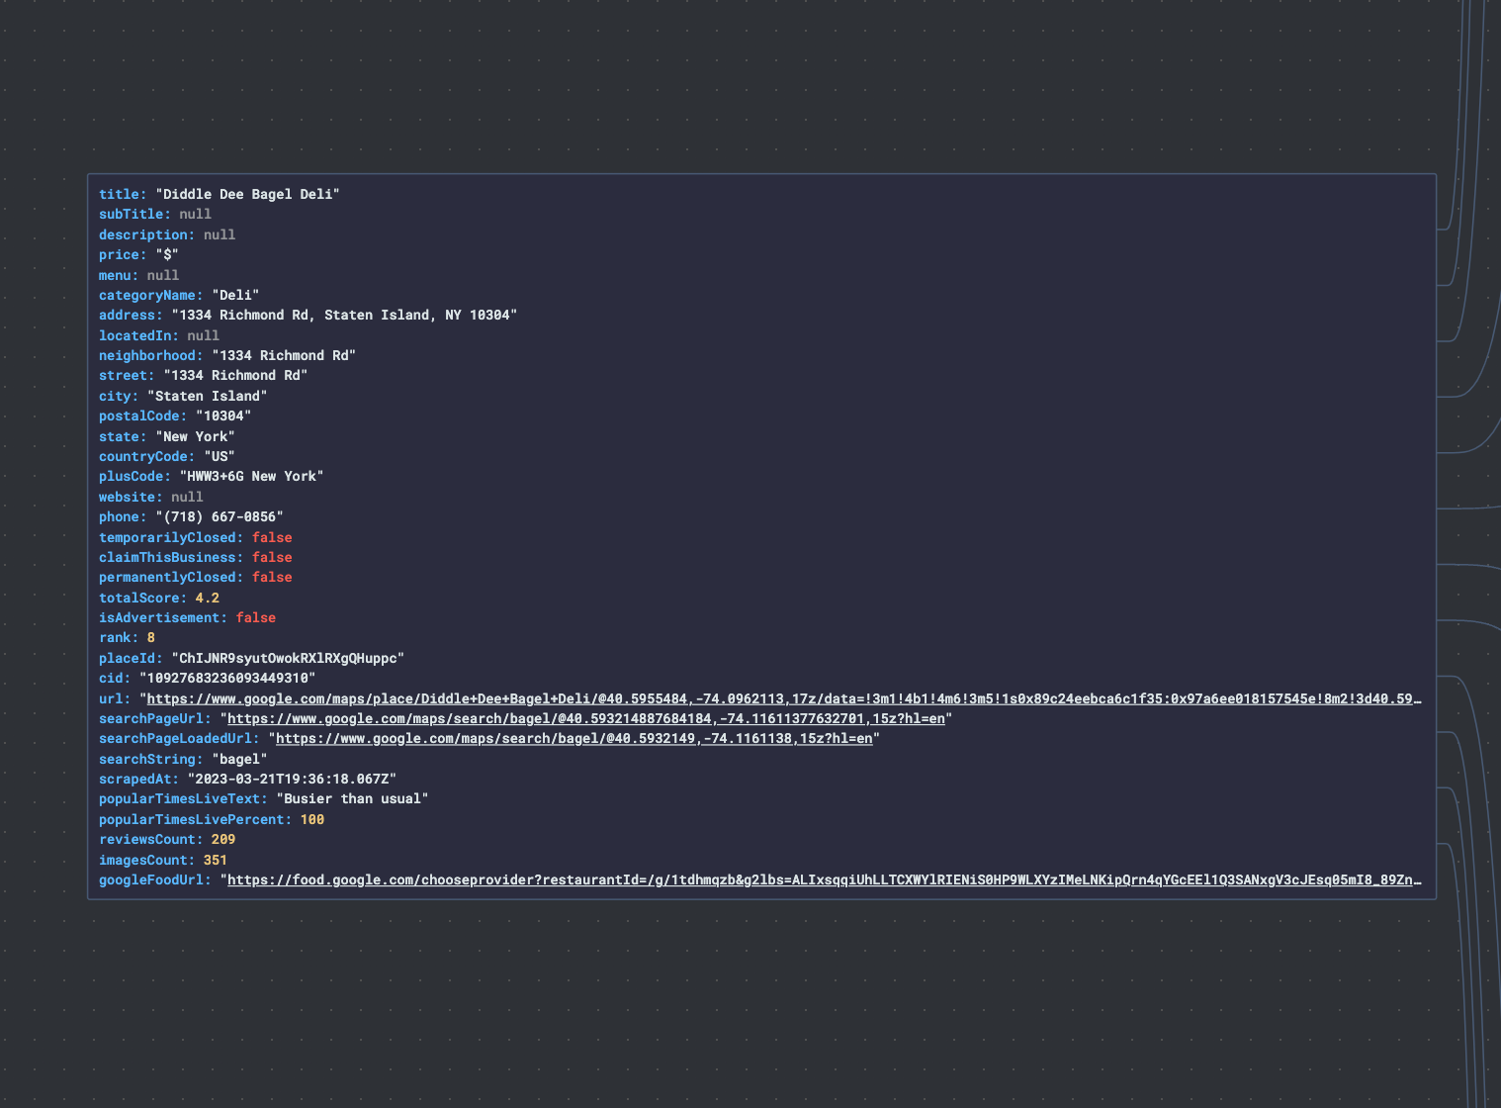Click the description null value
1501x1108 pixels.
[220, 234]
